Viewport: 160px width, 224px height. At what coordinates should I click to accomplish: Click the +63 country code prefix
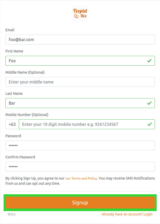tap(12, 124)
